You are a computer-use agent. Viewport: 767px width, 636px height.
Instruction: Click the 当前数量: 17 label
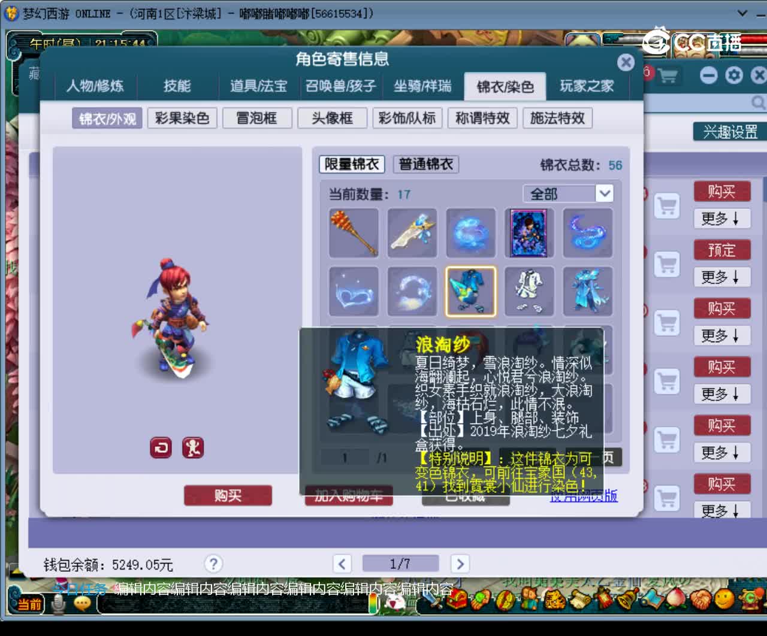(x=370, y=195)
